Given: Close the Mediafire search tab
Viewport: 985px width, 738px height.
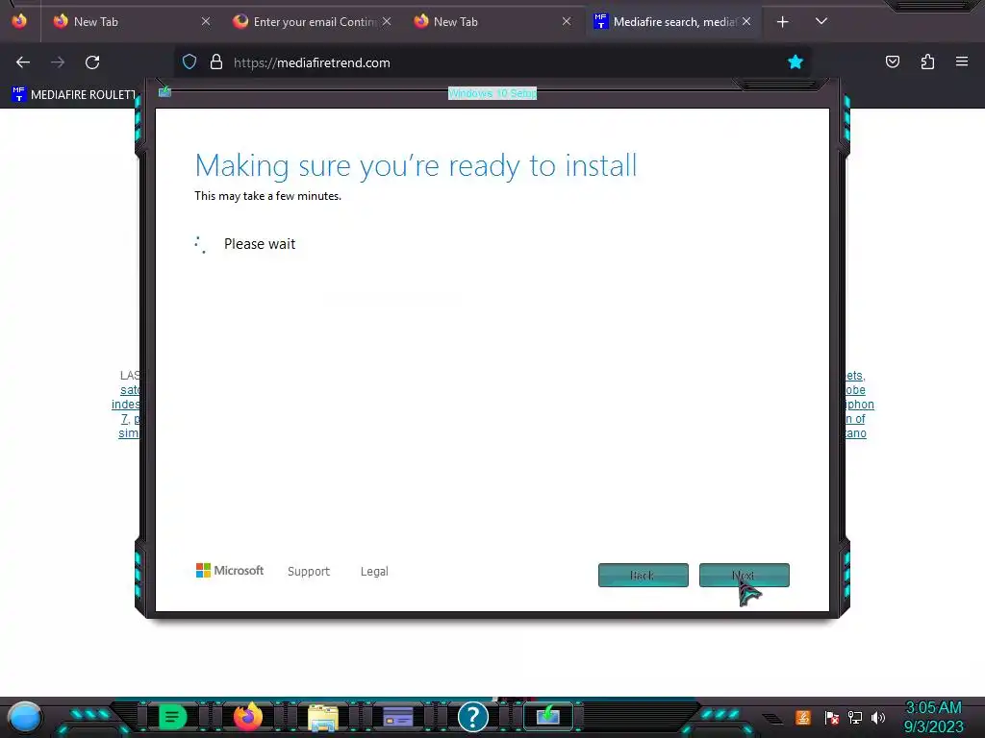Looking at the screenshot, I should pyautogui.click(x=746, y=21).
